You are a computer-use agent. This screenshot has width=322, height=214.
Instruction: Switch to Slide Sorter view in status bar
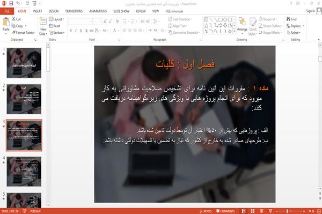tap(253, 211)
